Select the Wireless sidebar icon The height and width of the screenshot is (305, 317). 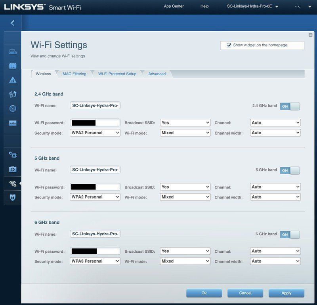[12, 183]
